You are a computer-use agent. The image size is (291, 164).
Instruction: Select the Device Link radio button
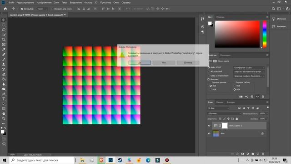point(209,76)
